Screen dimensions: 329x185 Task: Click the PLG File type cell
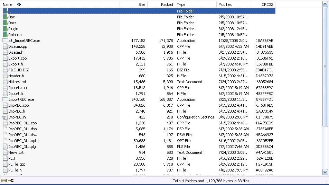pyautogui.click(x=184, y=147)
